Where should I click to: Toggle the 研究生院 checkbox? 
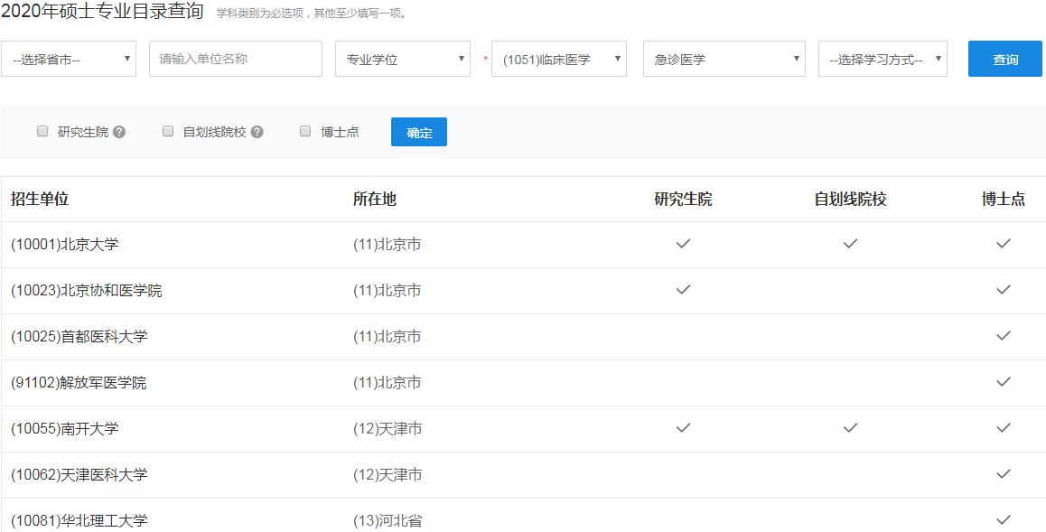coord(42,131)
